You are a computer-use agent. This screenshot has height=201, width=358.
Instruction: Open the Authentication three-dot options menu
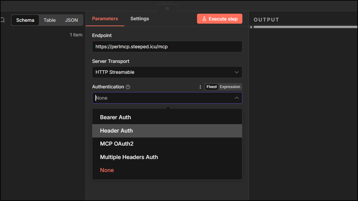pyautogui.click(x=200, y=87)
